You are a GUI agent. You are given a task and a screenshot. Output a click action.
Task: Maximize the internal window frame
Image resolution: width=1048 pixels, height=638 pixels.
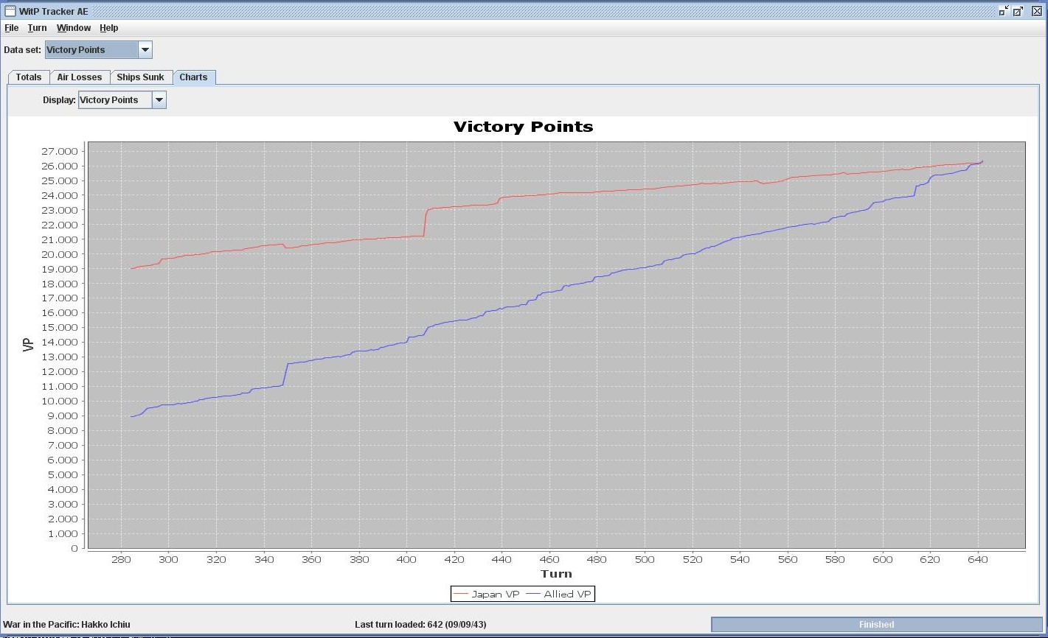pos(1018,11)
